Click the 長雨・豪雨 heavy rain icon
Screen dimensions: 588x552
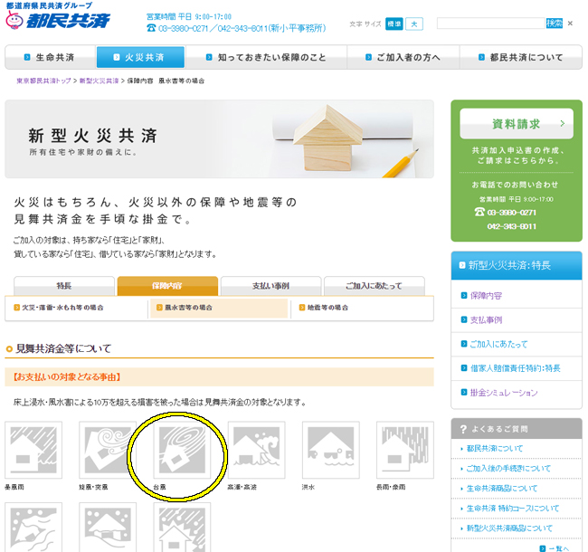coord(404,451)
